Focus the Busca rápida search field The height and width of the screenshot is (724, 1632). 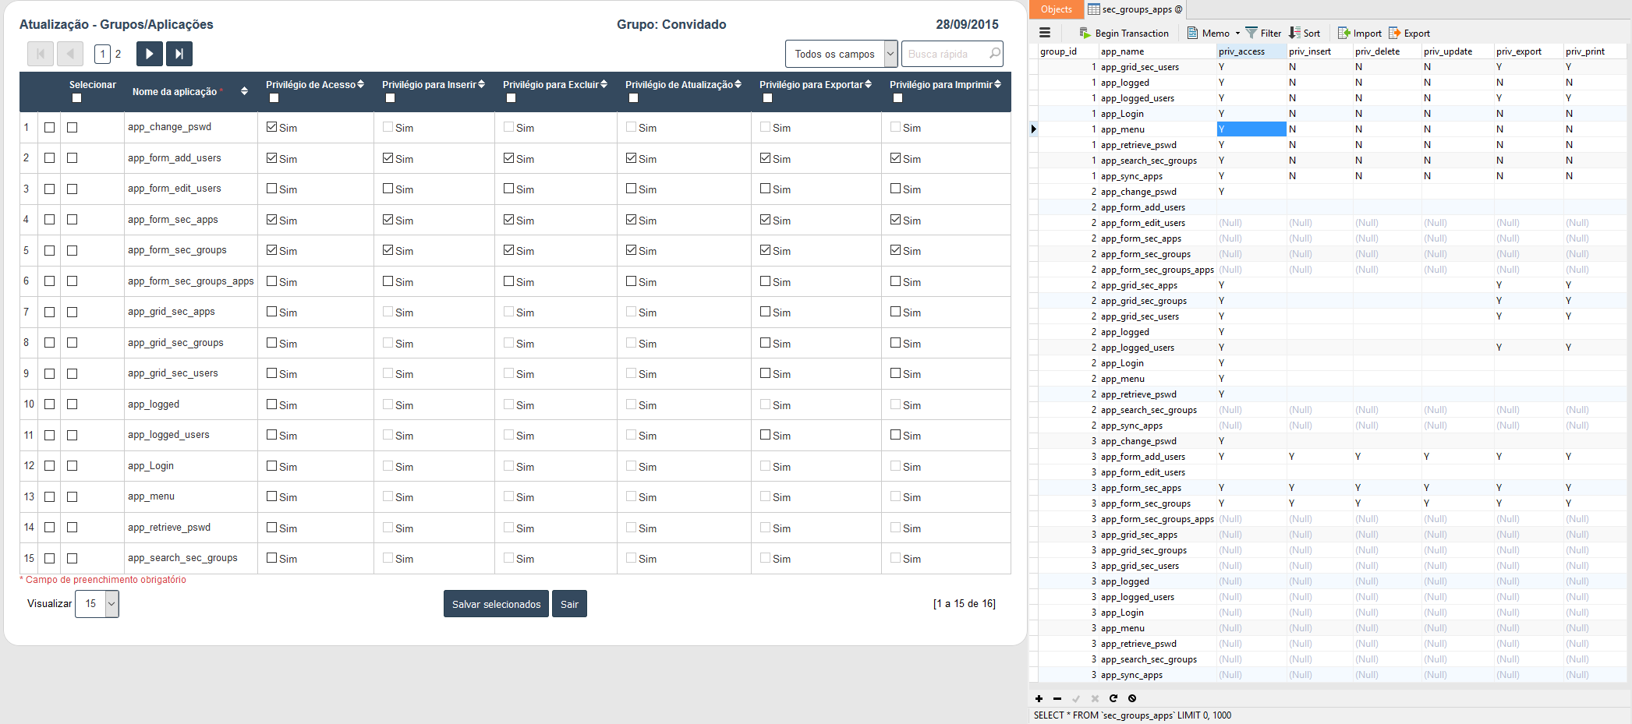click(943, 54)
